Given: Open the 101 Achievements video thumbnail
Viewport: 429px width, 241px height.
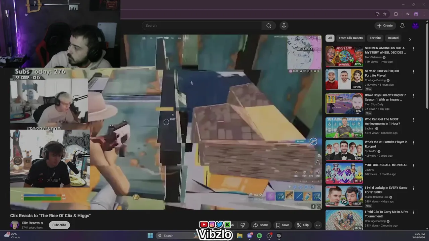Looking at the screenshot, I should 344,128.
